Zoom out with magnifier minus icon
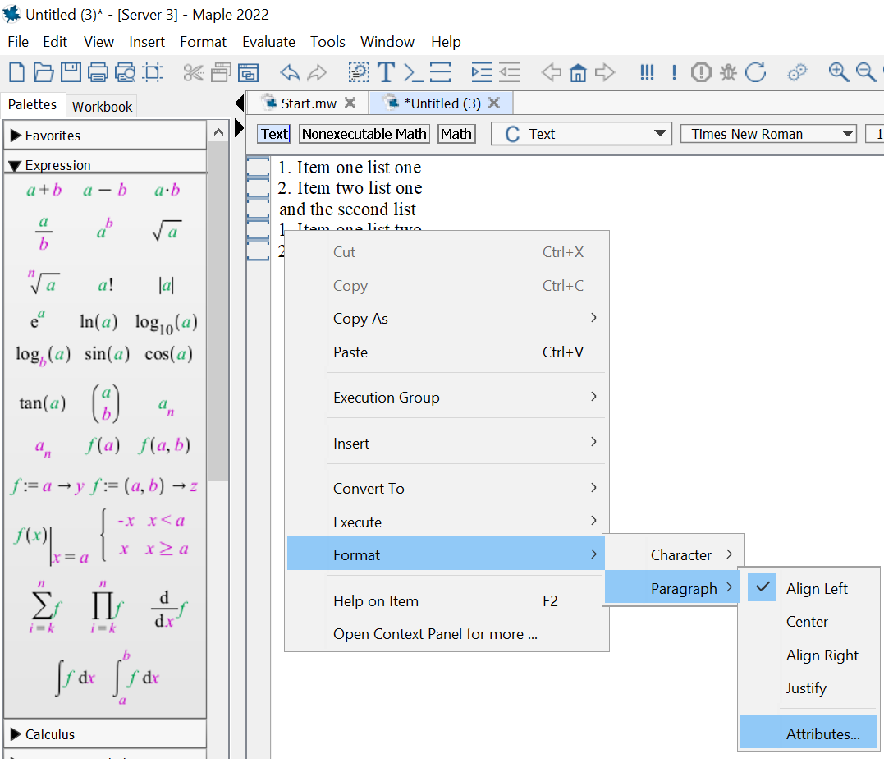This screenshot has height=759, width=884. (x=865, y=72)
